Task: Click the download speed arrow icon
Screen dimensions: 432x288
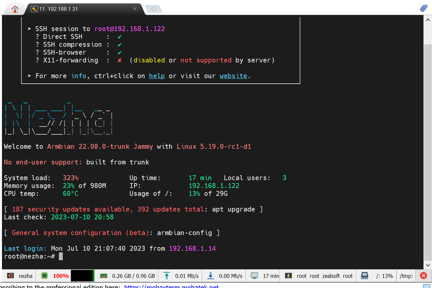Action: 211,276
